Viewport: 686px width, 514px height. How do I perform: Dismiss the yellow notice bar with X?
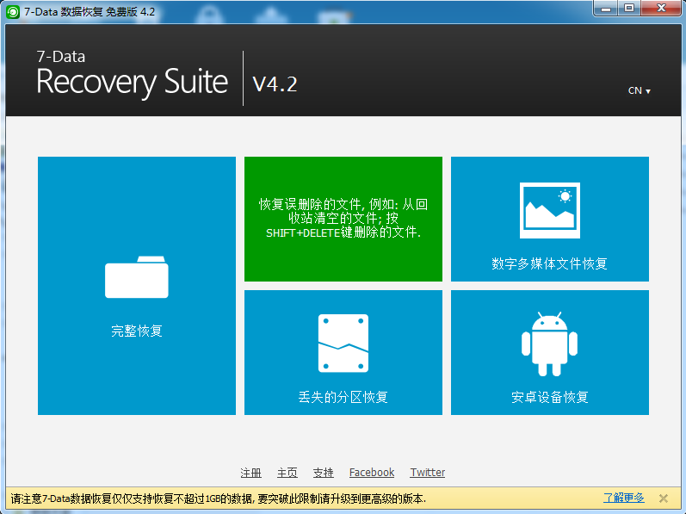click(664, 499)
